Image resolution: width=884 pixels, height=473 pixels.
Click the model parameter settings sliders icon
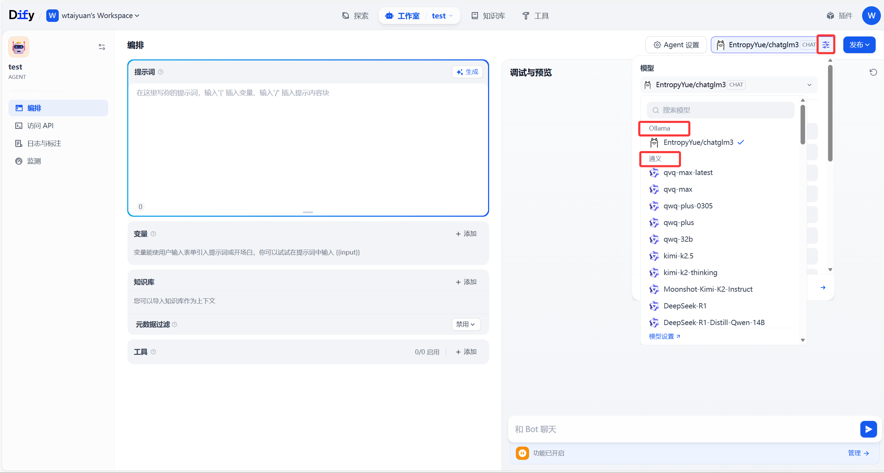pos(826,44)
